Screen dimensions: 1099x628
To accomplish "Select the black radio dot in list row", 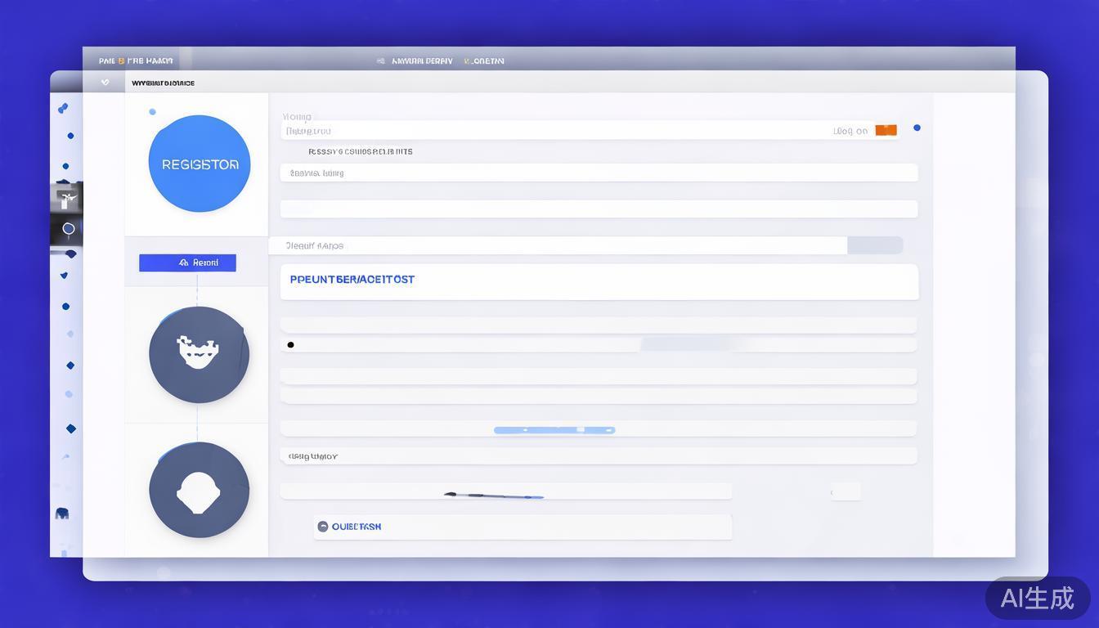I will point(290,345).
